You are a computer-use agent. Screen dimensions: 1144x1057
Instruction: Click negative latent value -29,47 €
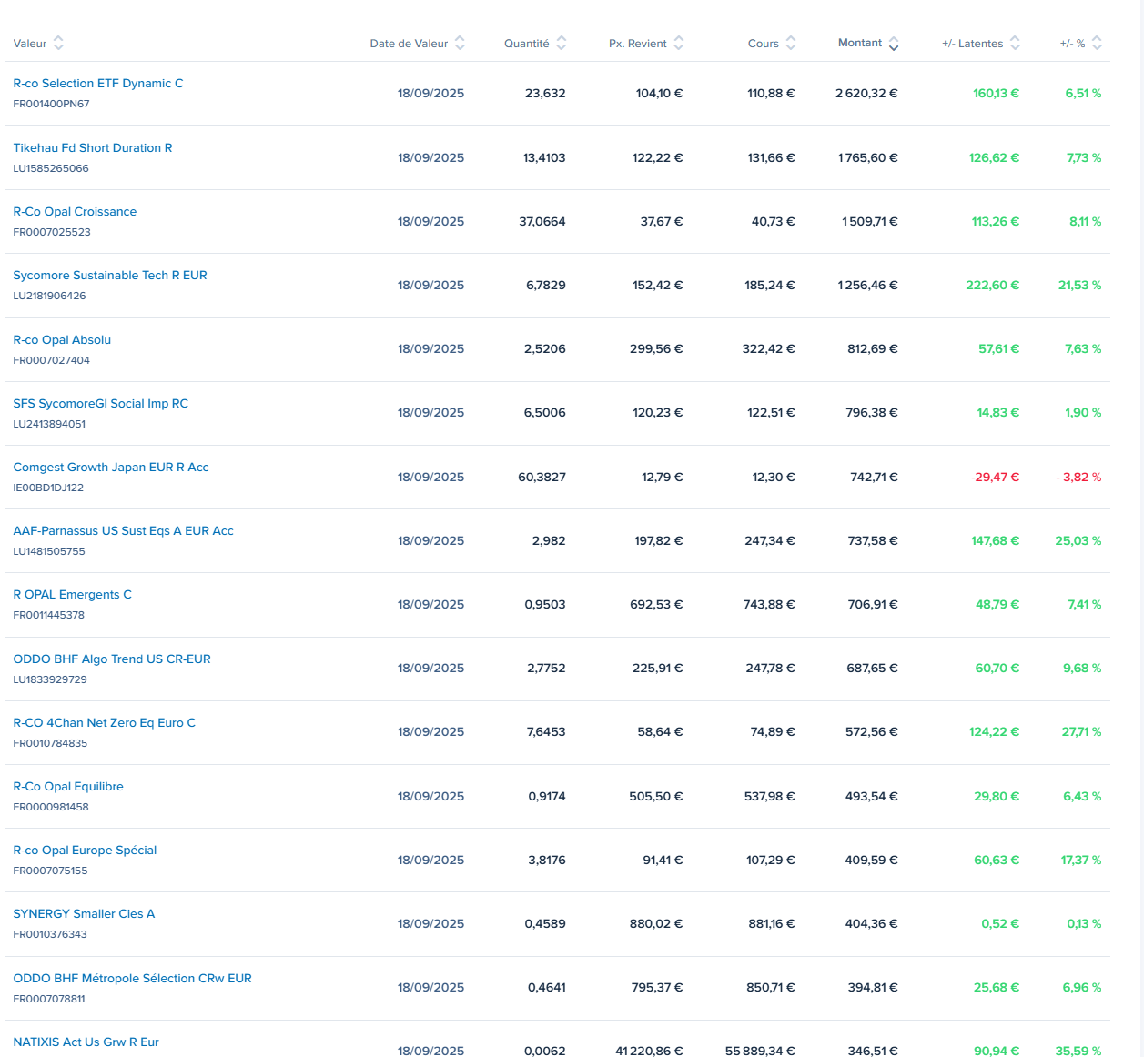[x=996, y=477]
